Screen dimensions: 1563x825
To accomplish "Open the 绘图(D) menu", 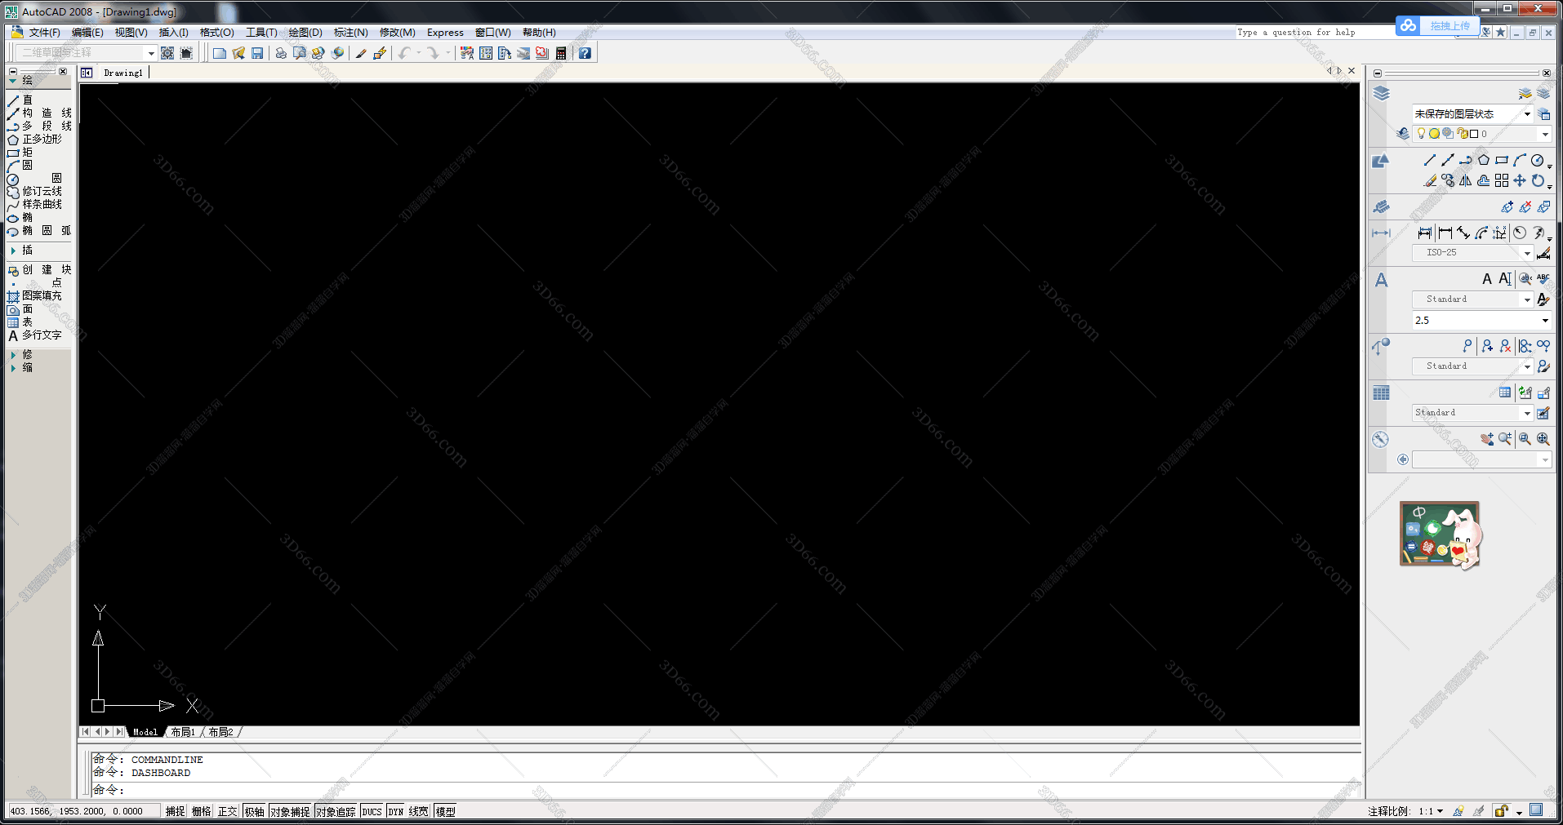I will pyautogui.click(x=305, y=33).
